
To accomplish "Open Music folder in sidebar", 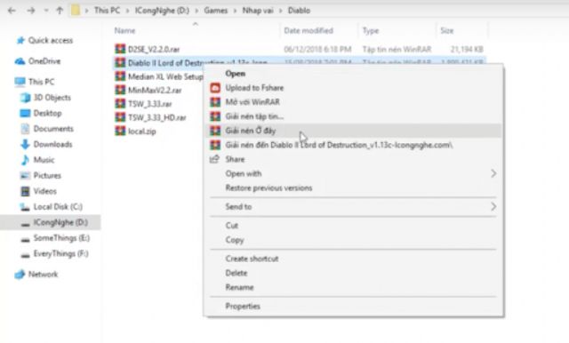I will 44,160.
